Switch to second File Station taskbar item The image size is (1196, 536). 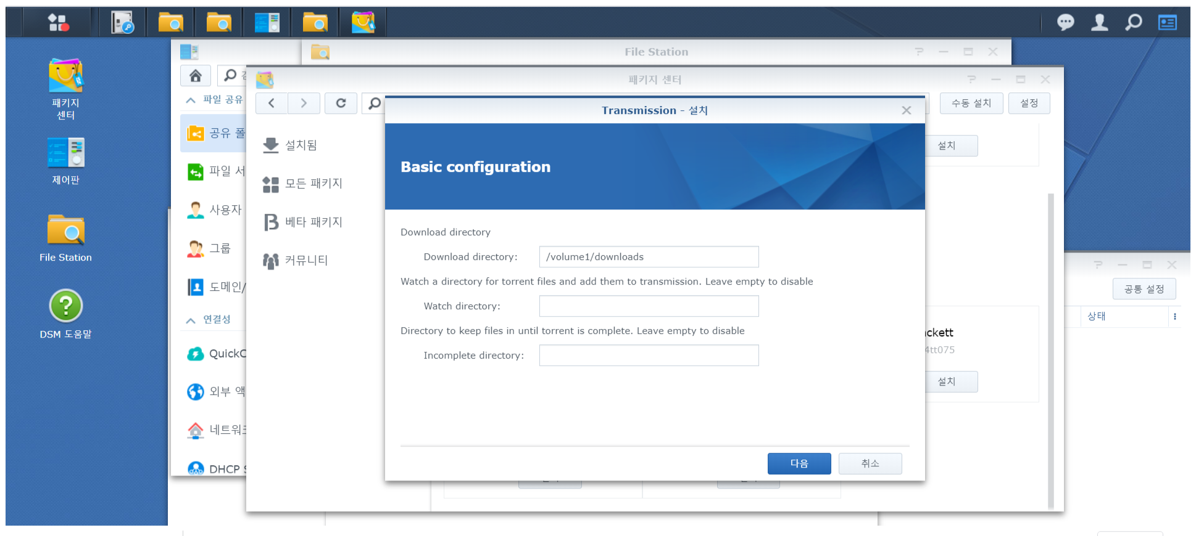(x=219, y=23)
